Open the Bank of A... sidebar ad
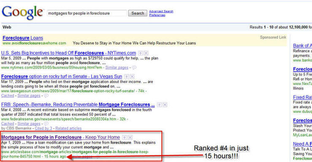 pos(302,46)
